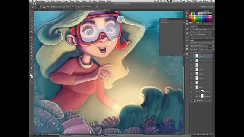Switch to the Info tab
Viewport: 244px width, 137px height.
(169, 19)
